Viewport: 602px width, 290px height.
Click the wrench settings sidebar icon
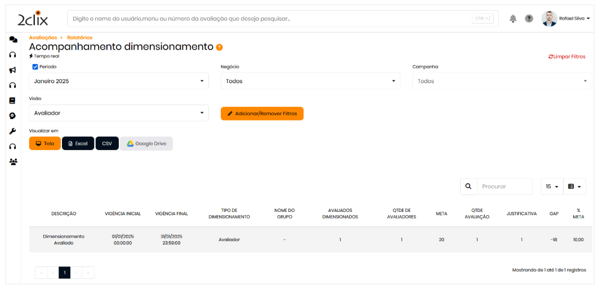coord(12,131)
